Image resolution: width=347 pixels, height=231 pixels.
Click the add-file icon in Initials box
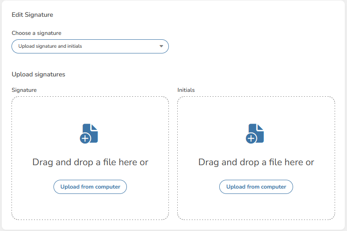(255, 133)
